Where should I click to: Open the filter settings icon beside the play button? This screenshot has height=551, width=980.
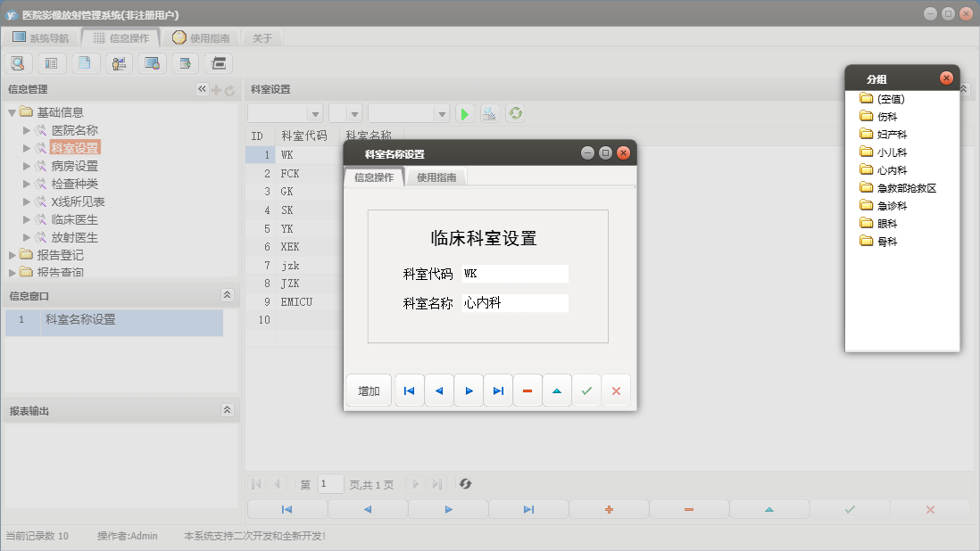tap(489, 114)
